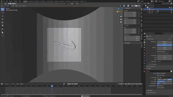Switch to the Modeling workspace tab
Screen dimensions: 173x97
coord(31,1)
